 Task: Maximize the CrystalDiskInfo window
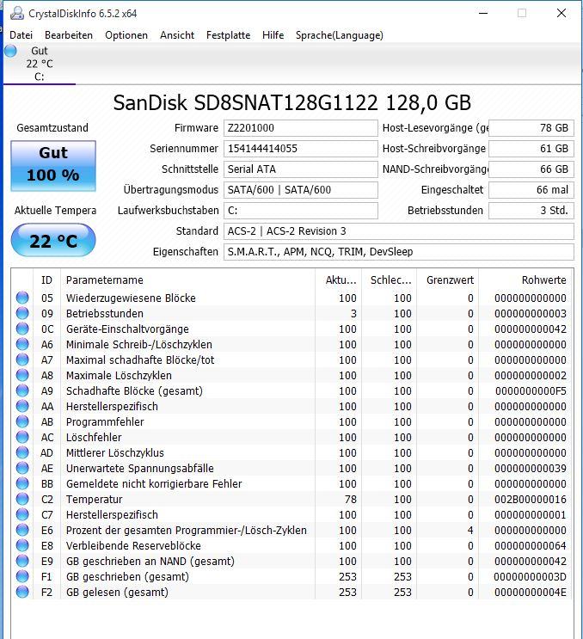(522, 13)
